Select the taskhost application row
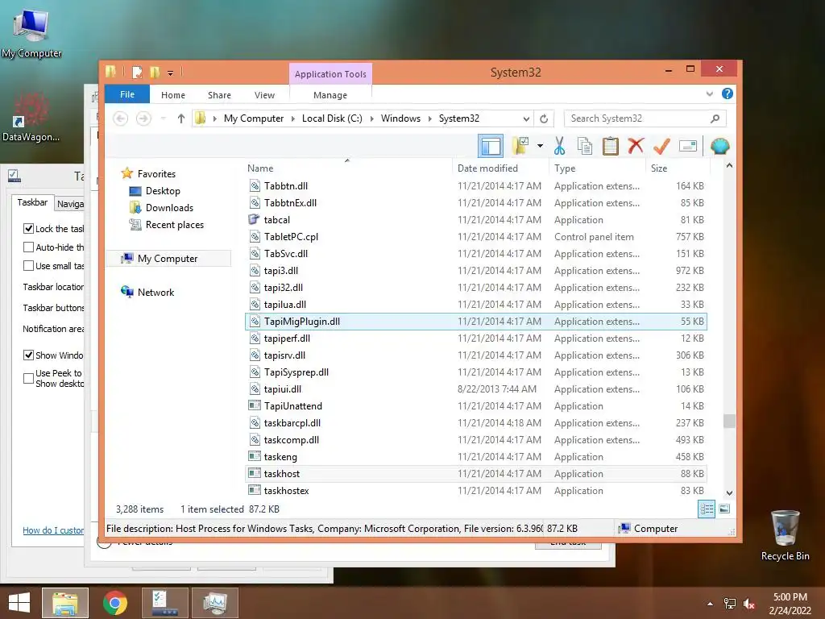 click(475, 473)
